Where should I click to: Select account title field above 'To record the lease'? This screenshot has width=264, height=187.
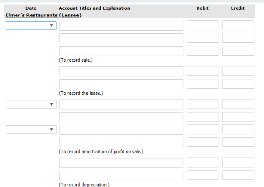121,84
